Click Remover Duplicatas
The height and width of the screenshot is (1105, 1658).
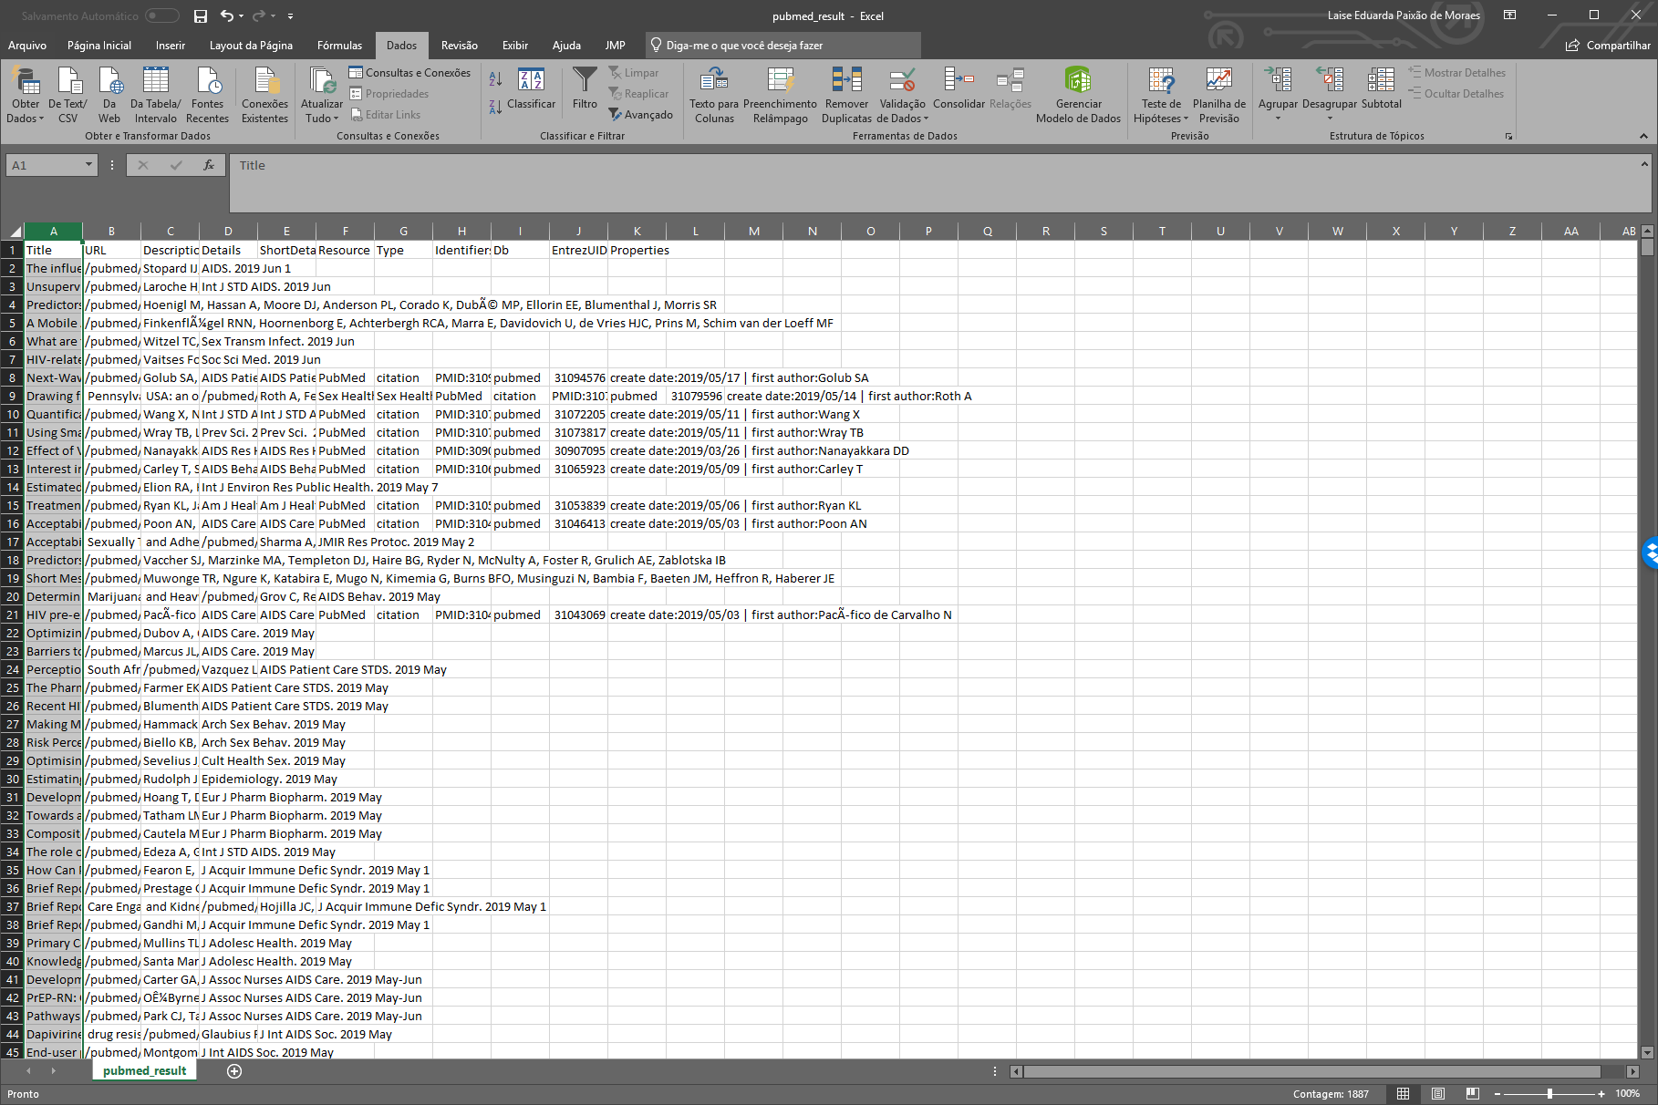tap(847, 95)
